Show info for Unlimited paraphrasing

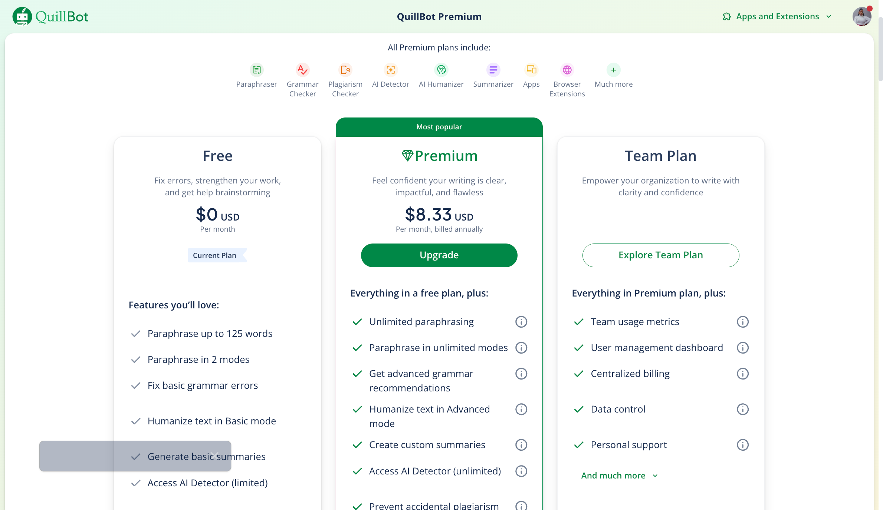[x=521, y=322]
